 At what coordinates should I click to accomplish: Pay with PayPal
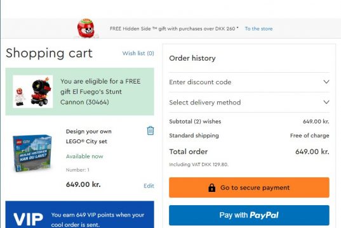click(x=249, y=215)
